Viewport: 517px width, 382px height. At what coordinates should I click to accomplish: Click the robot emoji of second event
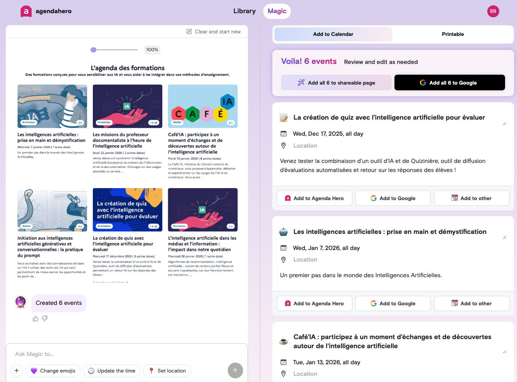point(283,232)
